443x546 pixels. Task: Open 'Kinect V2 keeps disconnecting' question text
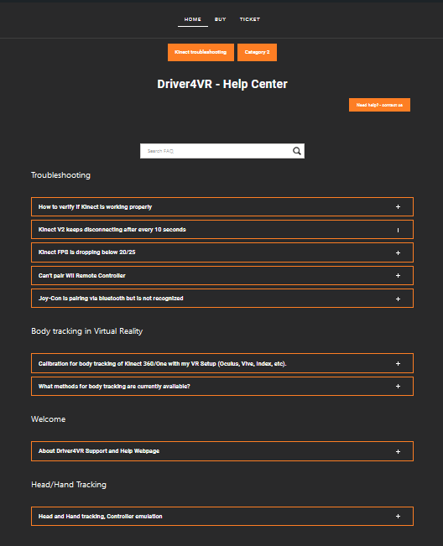pyautogui.click(x=112, y=230)
